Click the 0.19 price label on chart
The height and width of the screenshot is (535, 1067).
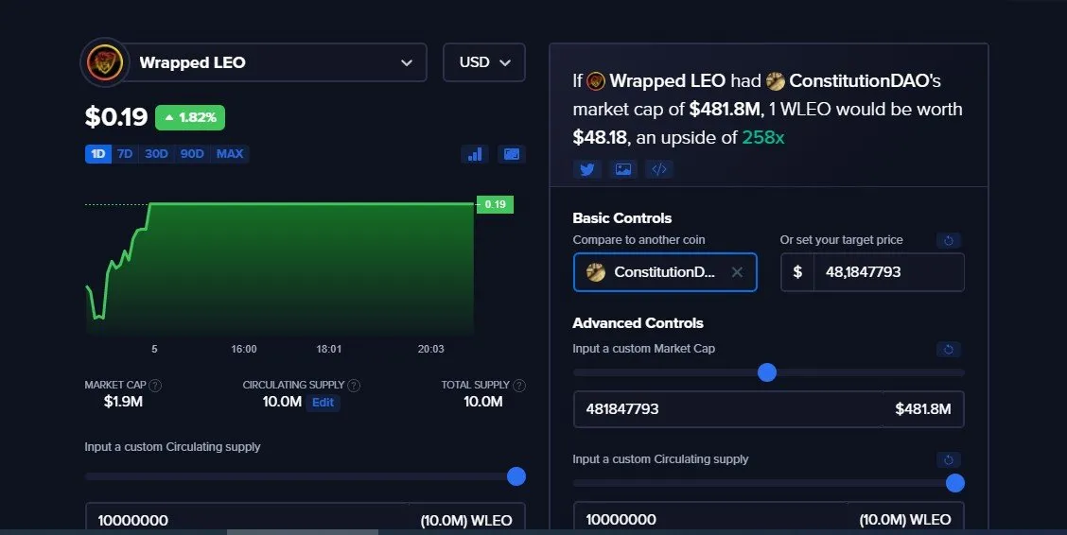tap(495, 204)
